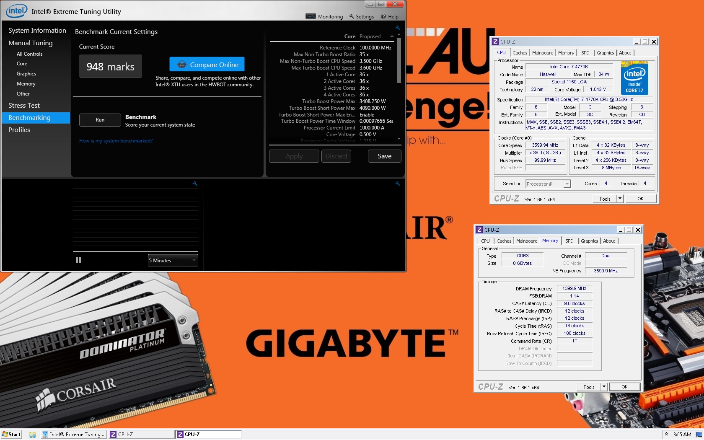704x440 pixels.
Task: Run the benchmark
Action: pos(100,120)
